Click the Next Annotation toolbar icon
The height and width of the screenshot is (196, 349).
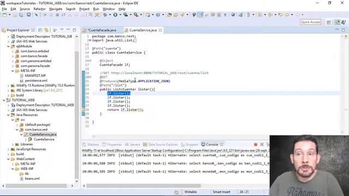click(x=260, y=15)
